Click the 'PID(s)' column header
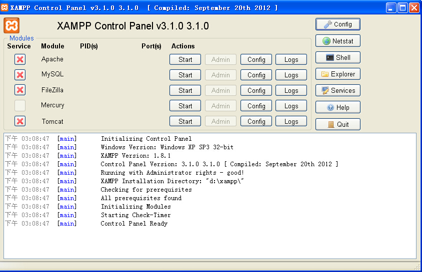The width and height of the screenshot is (422, 272). pyautogui.click(x=89, y=46)
